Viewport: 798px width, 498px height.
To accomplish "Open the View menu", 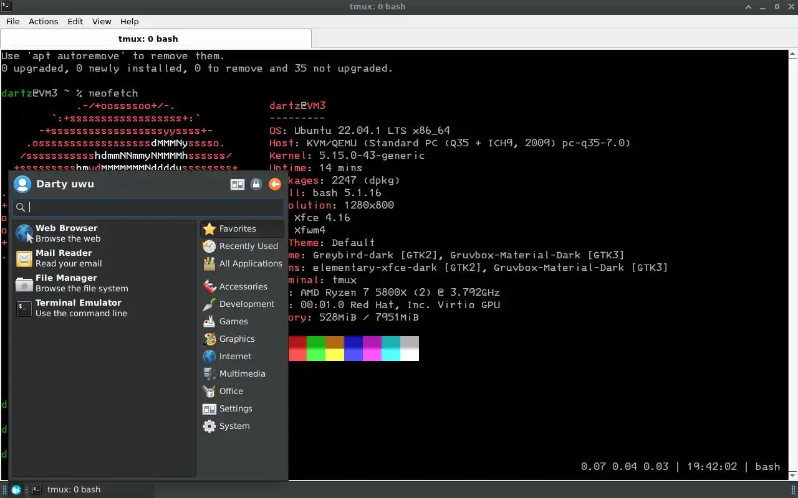I will 102,21.
